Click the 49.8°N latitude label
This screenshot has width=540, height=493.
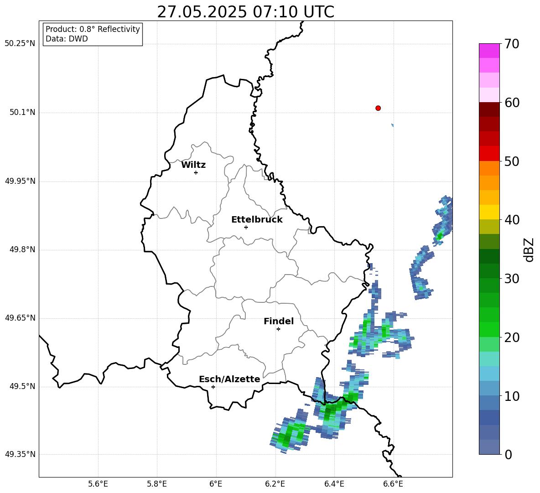click(x=23, y=249)
